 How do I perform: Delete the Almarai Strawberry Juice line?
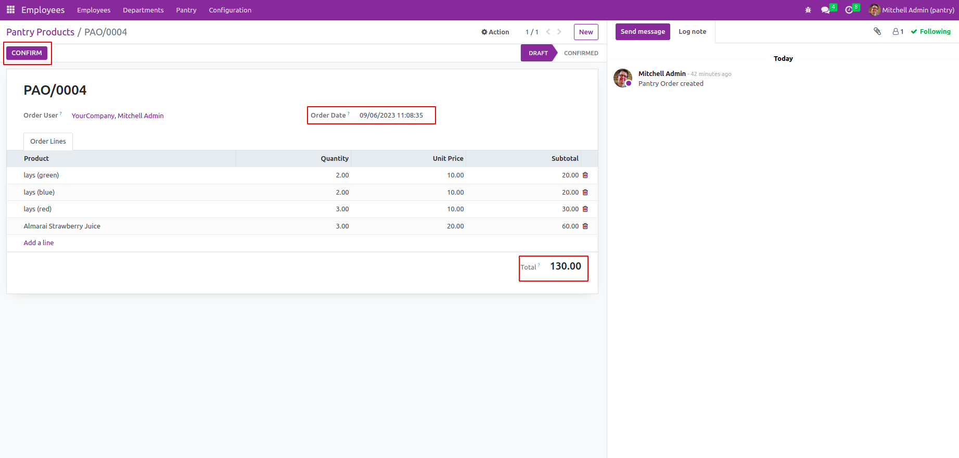pos(585,226)
